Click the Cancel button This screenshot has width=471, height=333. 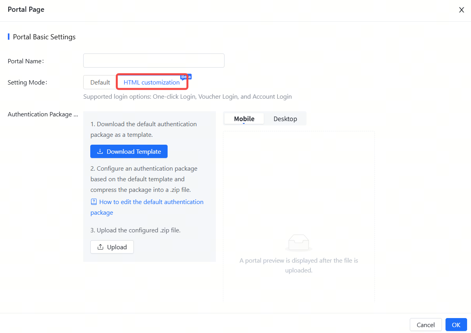point(425,325)
